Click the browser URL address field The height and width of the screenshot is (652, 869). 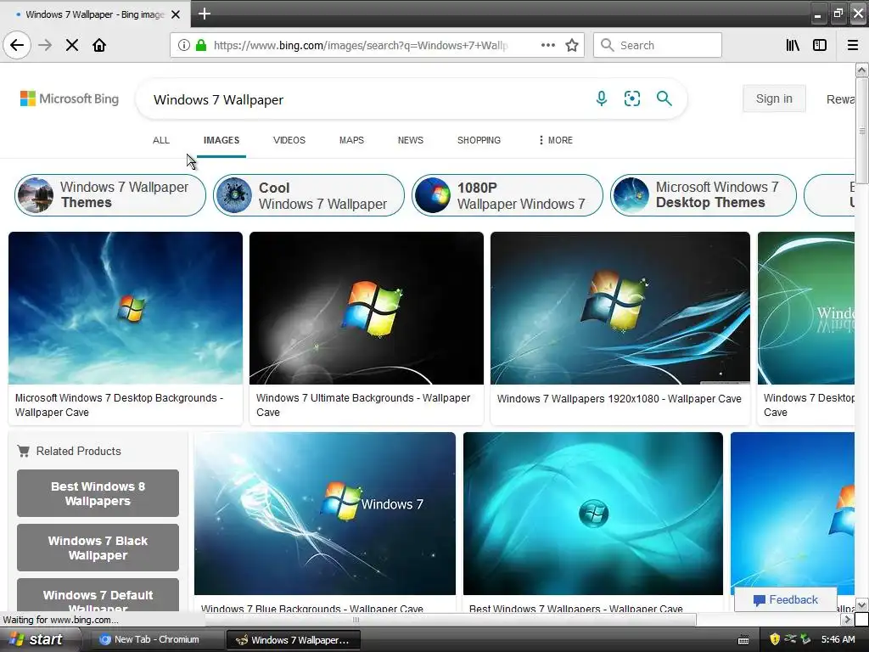360,45
